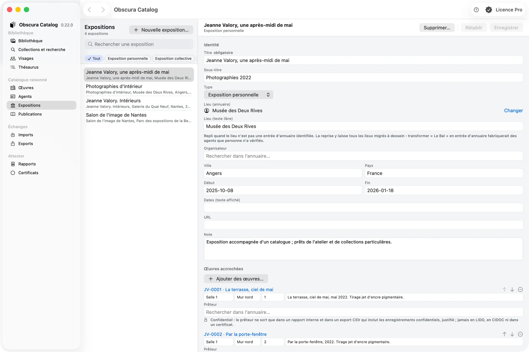This screenshot has height=352, width=529.
Task: Click the URL input field
Action: [363, 225]
